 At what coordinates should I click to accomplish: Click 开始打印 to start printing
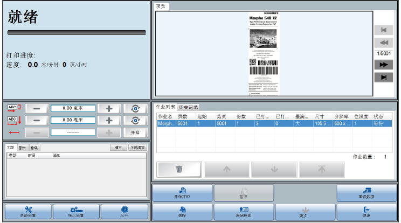point(182,193)
